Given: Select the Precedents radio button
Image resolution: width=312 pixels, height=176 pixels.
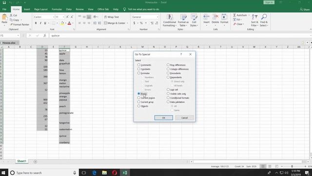Looking at the screenshot, I should (168, 73).
